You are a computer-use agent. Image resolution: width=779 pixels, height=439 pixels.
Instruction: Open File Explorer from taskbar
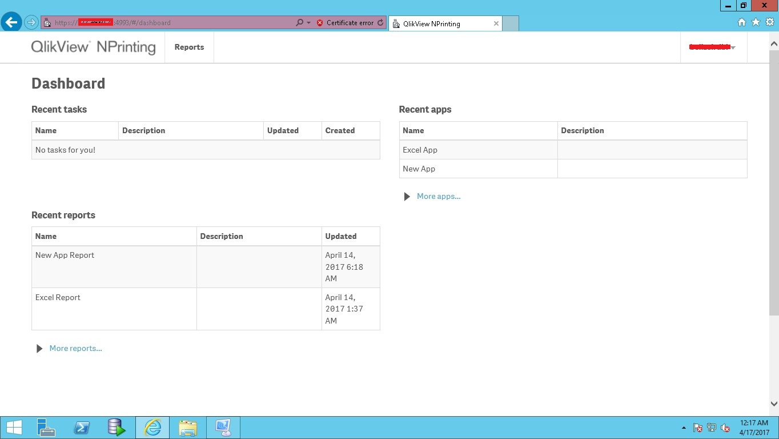coord(187,428)
